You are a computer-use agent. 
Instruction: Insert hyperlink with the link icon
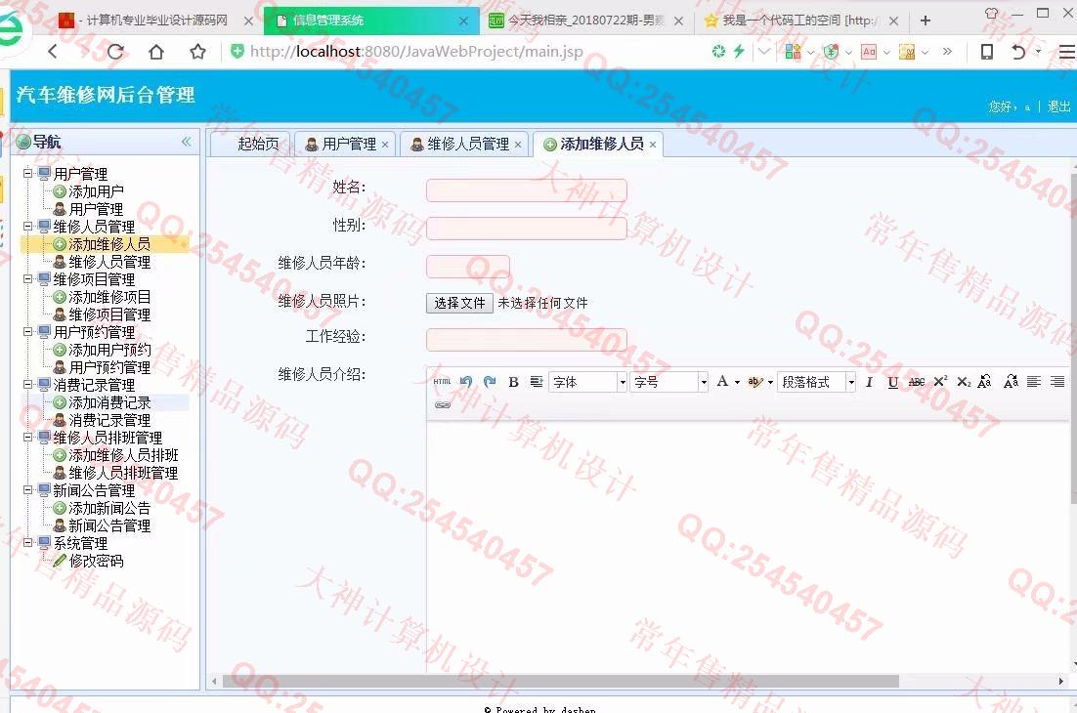pyautogui.click(x=443, y=405)
